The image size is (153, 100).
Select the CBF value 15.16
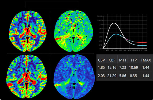(x=112, y=67)
